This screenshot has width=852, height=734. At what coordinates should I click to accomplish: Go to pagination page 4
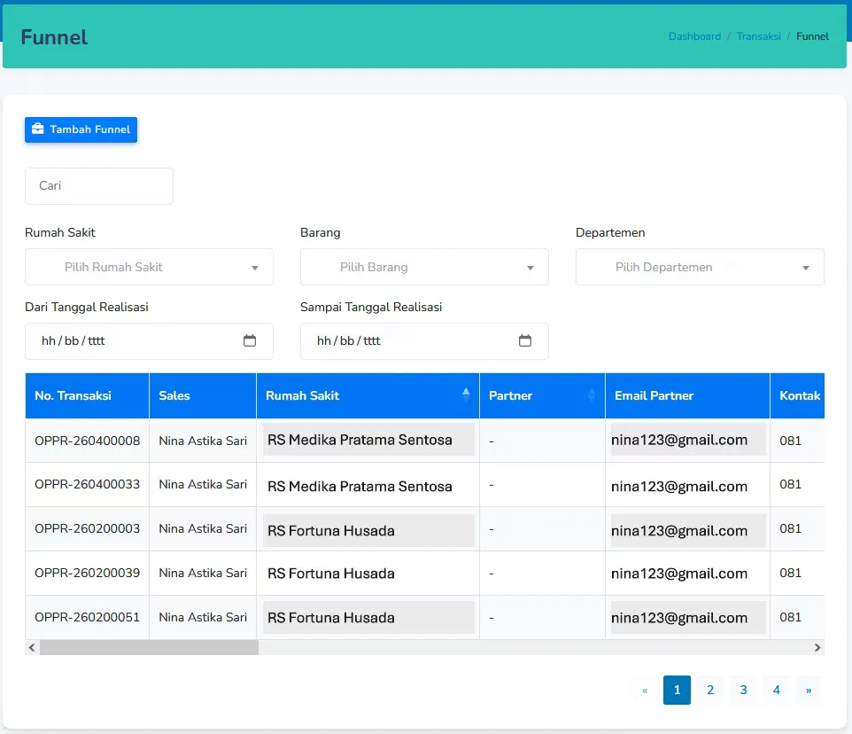[777, 690]
